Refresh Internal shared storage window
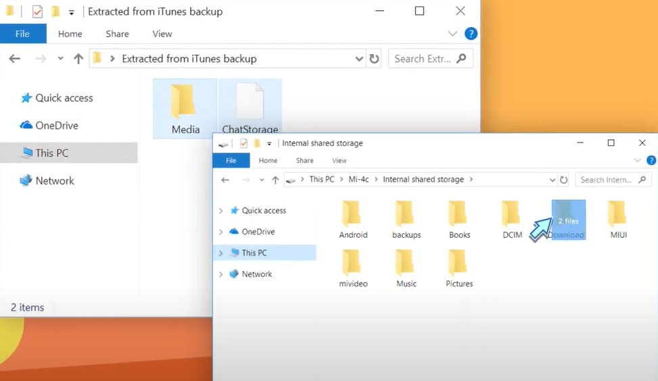Image resolution: width=658 pixels, height=381 pixels. coord(563,180)
